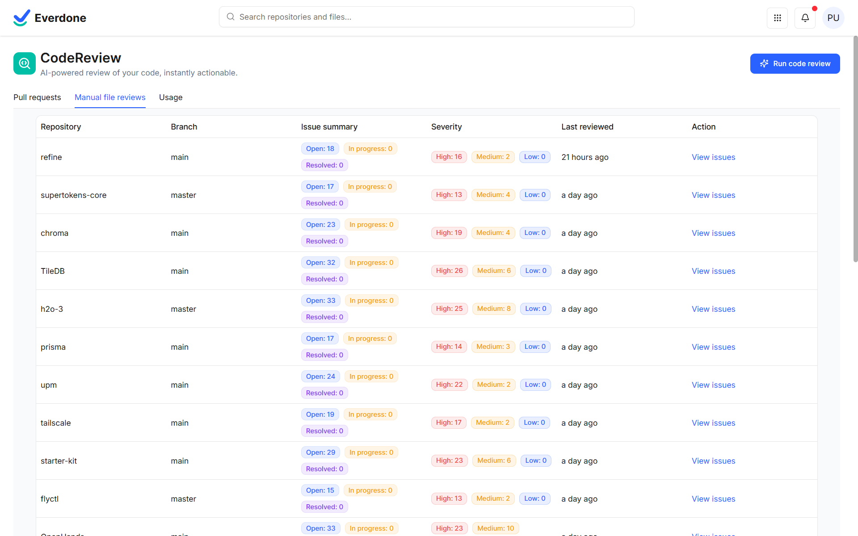858x536 pixels.
Task: Open the apps grid menu
Action: point(778,18)
